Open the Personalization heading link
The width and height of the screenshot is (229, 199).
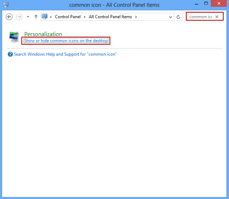[x=43, y=34]
